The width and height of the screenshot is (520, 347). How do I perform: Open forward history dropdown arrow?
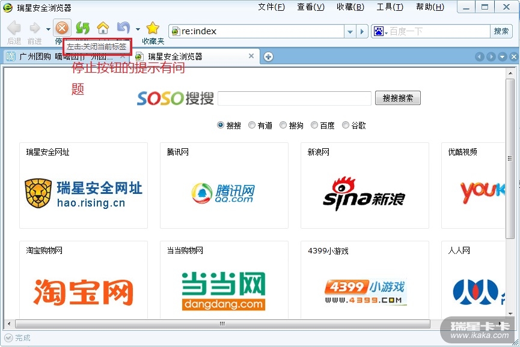48,29
